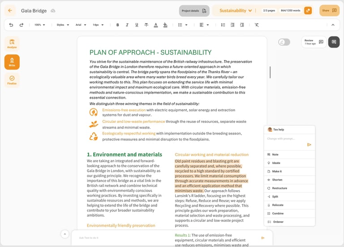Click the increase indent icon
Image resolution: width=344 pixels, height=247 pixels.
(x=242, y=25)
